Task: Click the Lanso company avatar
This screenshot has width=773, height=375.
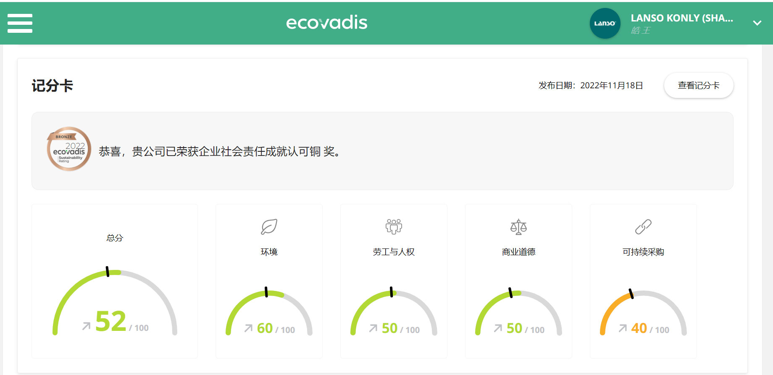Action: coord(605,24)
